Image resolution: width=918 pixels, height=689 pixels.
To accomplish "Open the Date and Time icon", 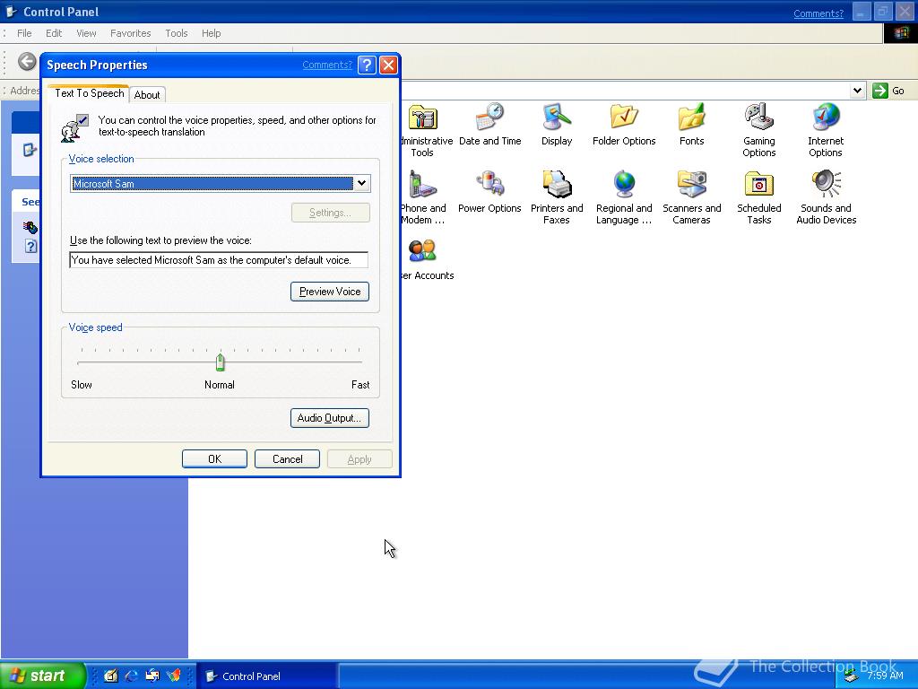I will pyautogui.click(x=490, y=117).
